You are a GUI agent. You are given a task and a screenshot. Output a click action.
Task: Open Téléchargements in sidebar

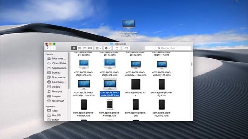(57, 82)
